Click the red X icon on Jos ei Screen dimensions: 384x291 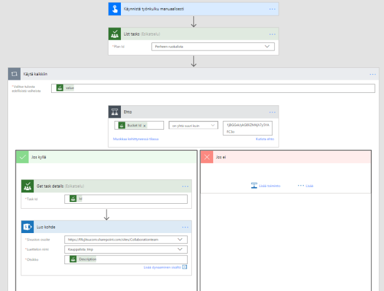[207, 157]
